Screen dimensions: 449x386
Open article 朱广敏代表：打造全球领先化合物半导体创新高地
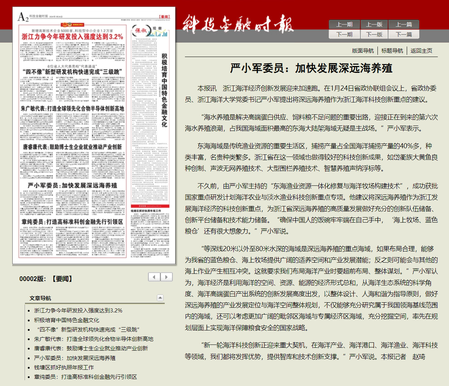coord(94,339)
